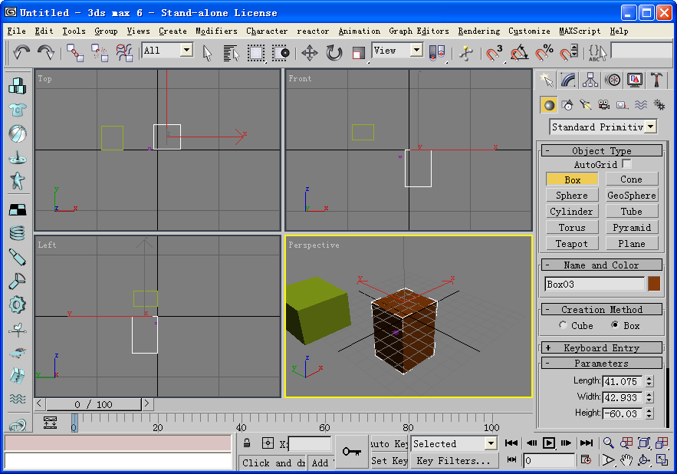Toggle the Window/Crossing selection icon
Image resolution: width=677 pixels, height=474 pixels.
click(281, 53)
